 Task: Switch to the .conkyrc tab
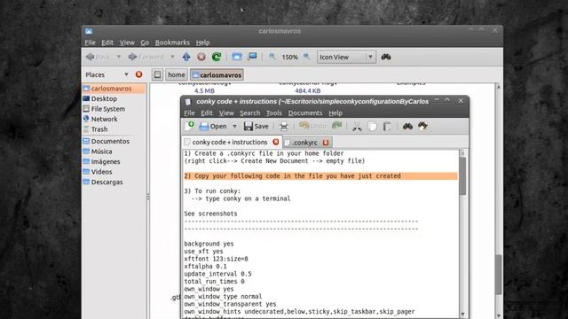304,143
